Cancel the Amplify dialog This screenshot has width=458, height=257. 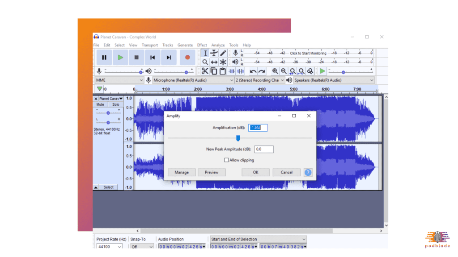(287, 172)
